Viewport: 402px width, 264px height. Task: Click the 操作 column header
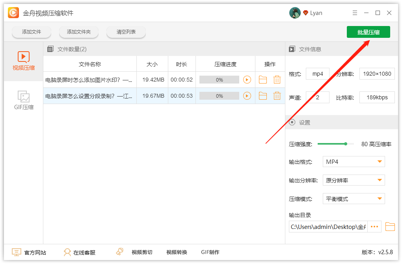click(270, 64)
